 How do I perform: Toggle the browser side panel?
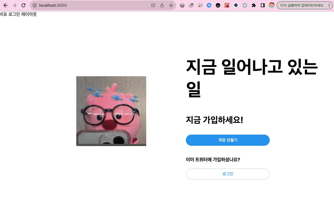coord(263,5)
